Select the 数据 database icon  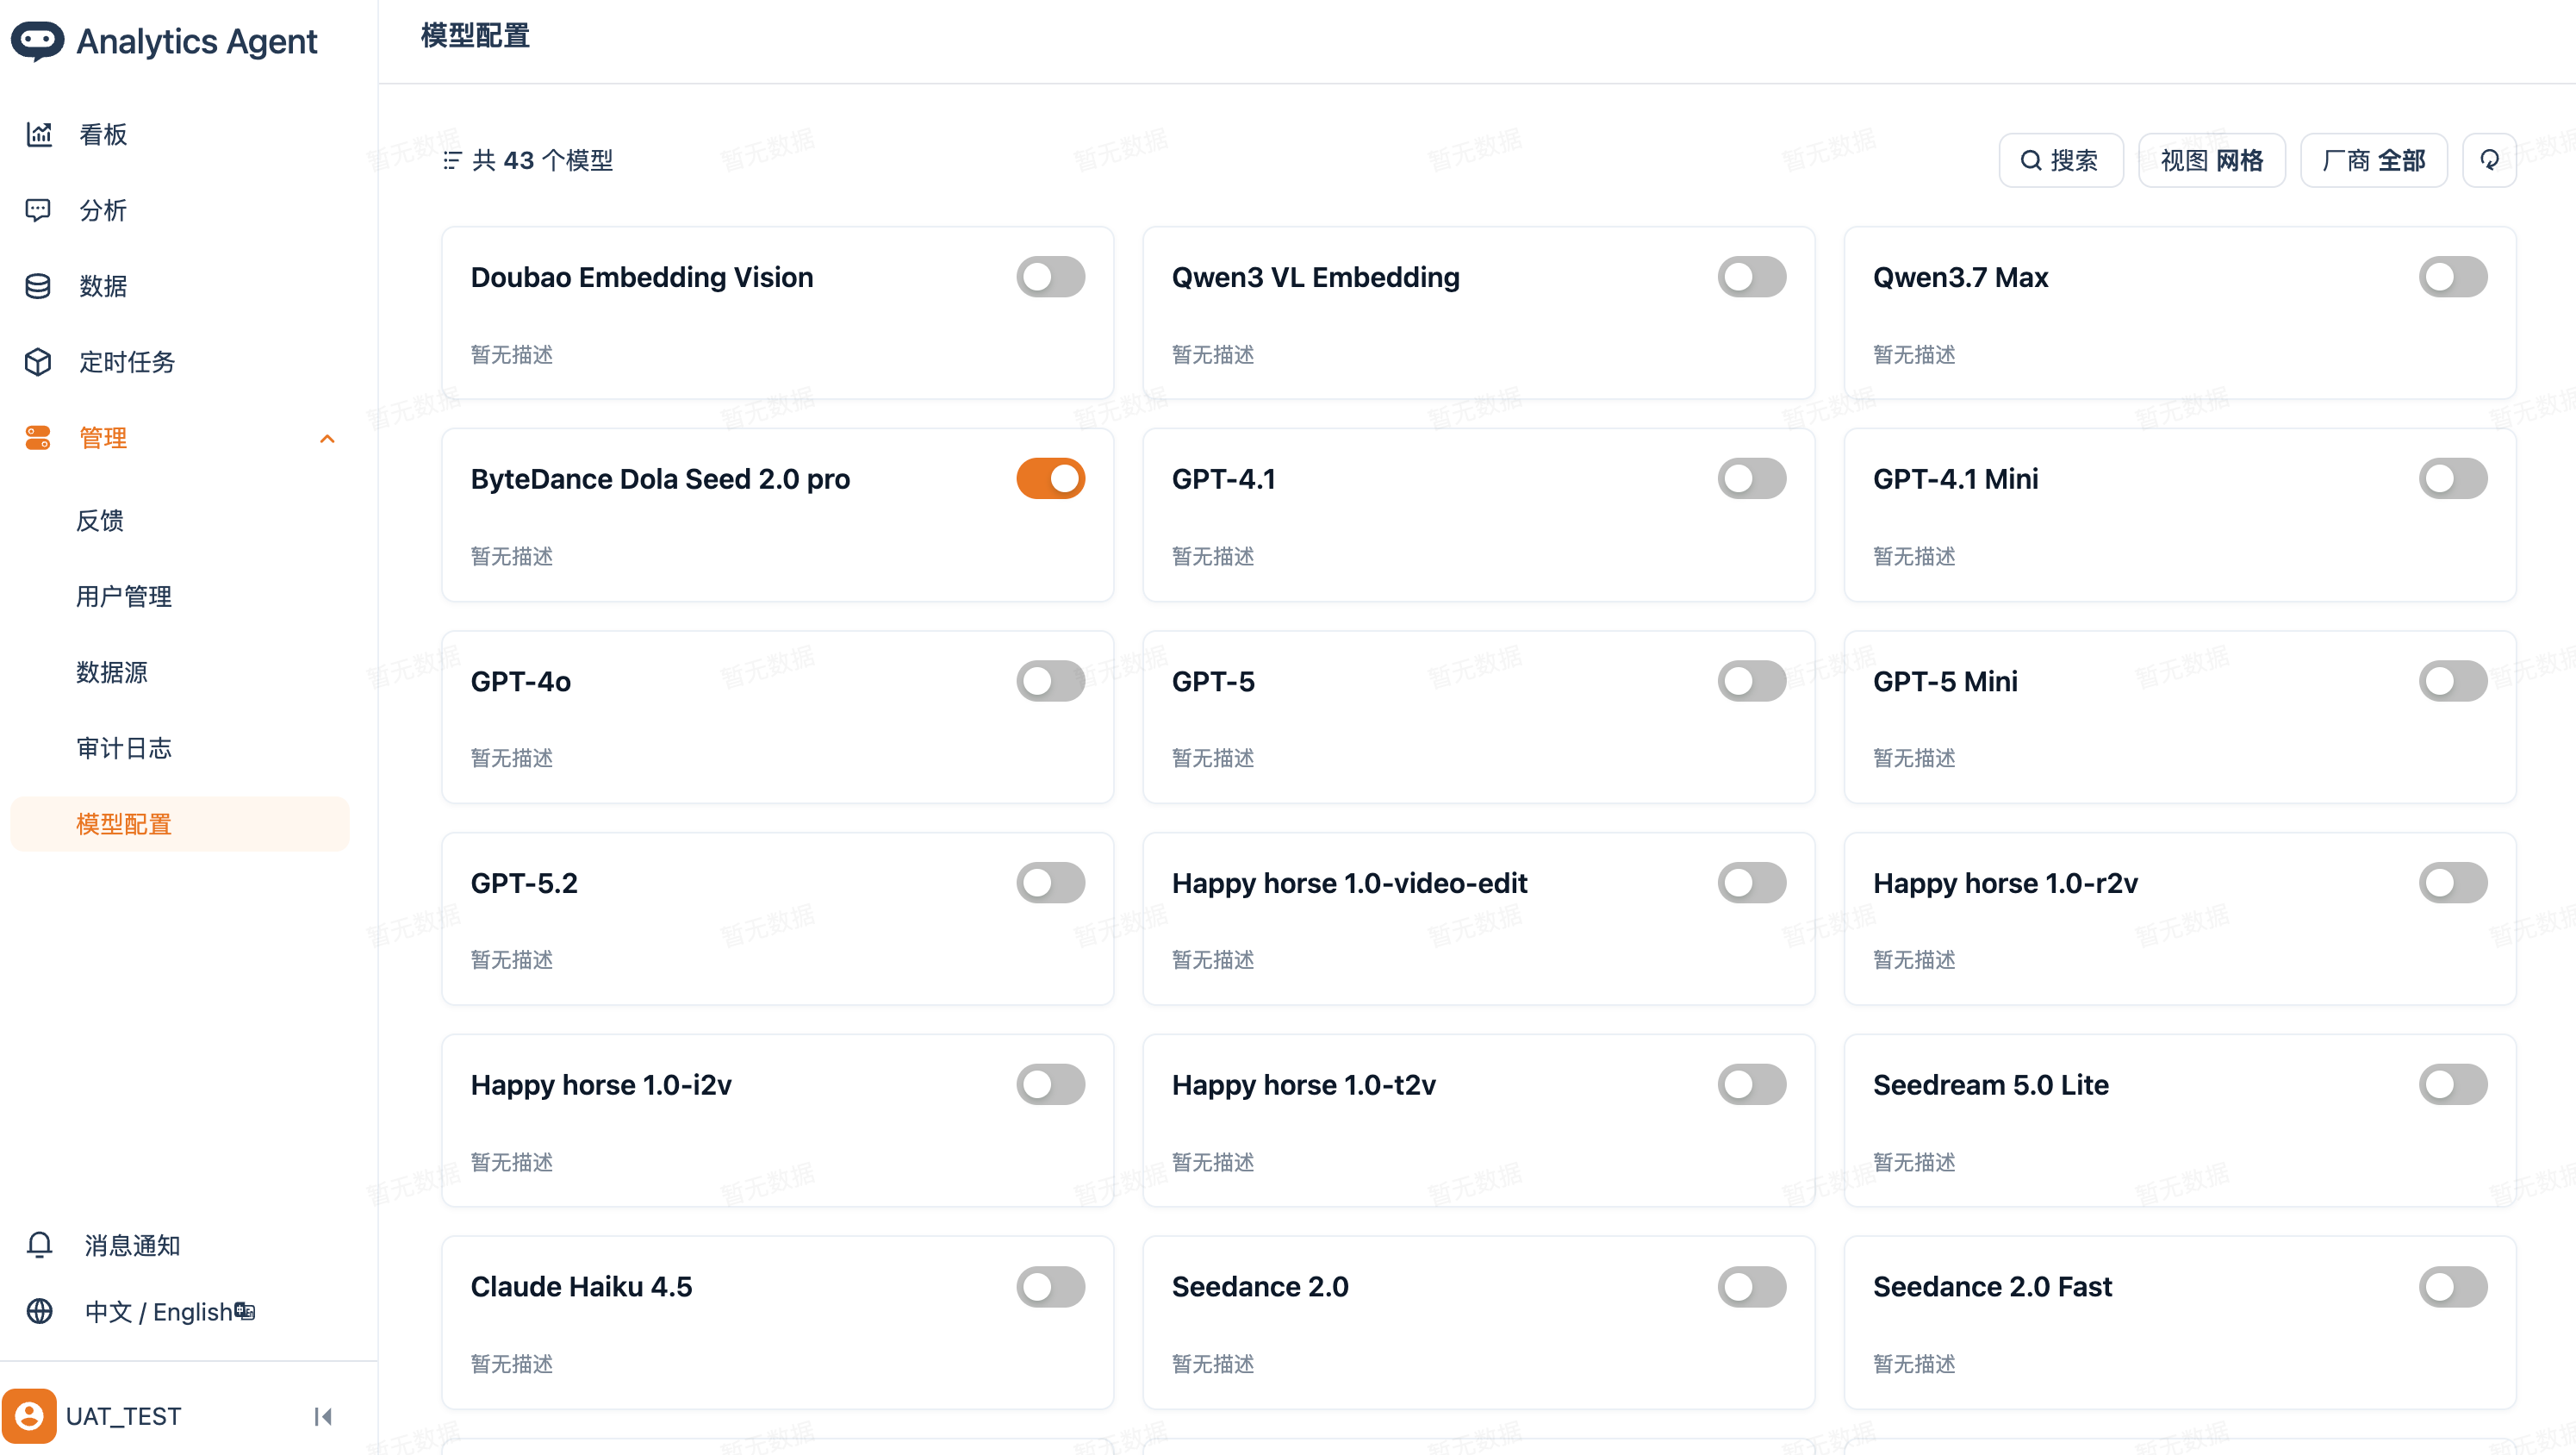coord(38,286)
